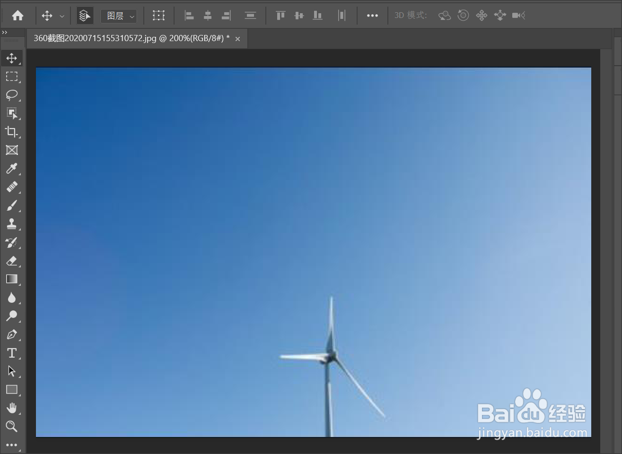
Task: Select the Crop tool
Action: (x=12, y=132)
